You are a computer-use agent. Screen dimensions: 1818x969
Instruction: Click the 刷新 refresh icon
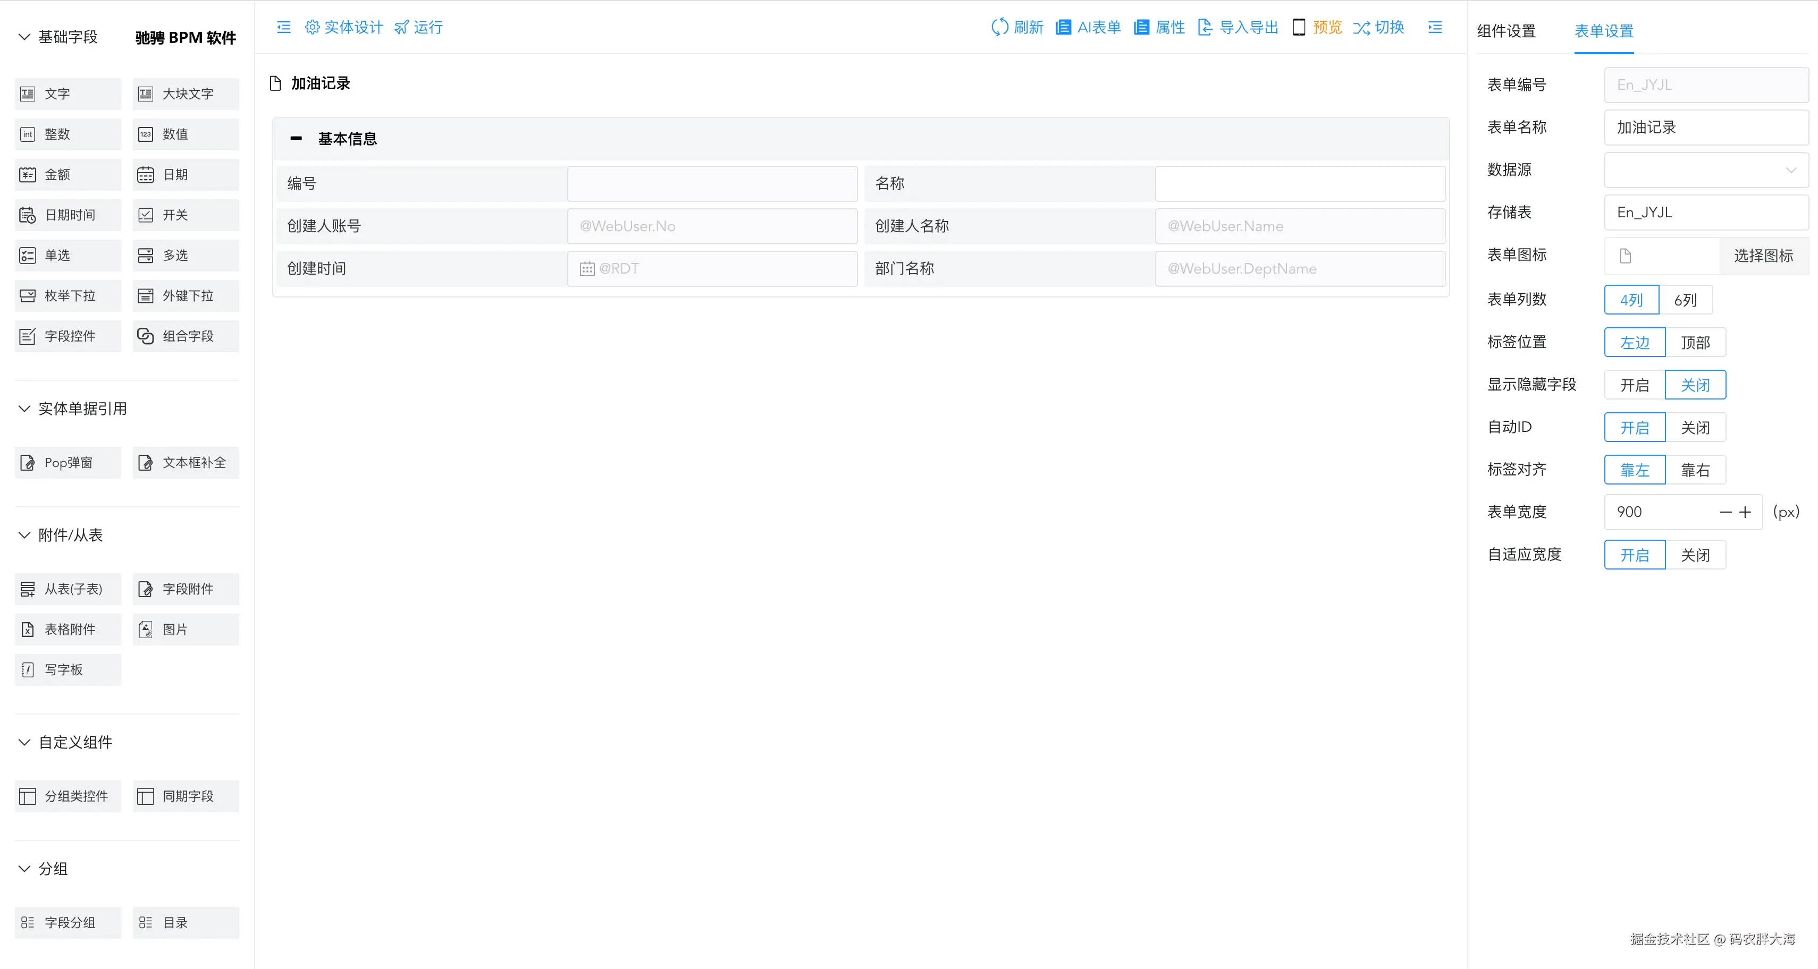click(x=999, y=27)
